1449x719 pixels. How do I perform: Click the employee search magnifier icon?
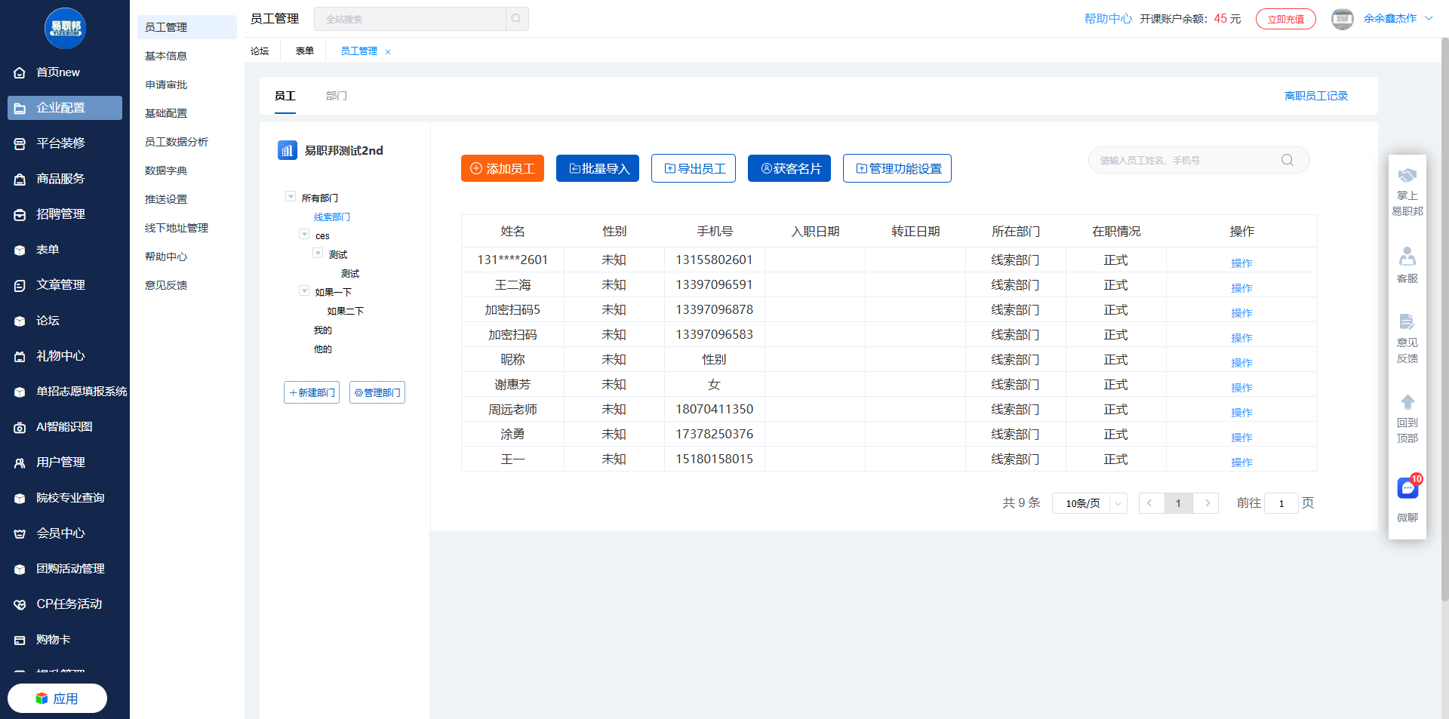1287,160
